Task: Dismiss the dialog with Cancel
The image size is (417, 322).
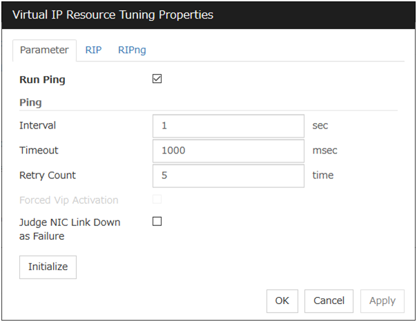Action: [329, 301]
